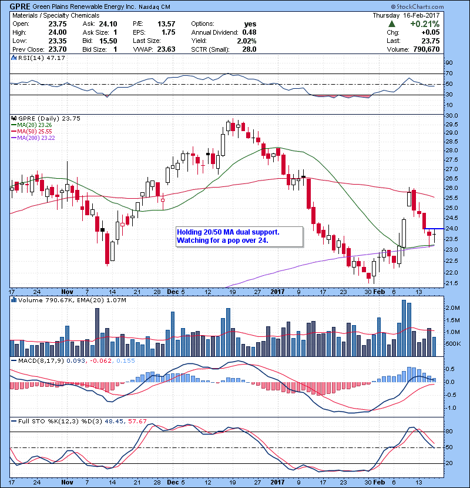Click the 'Nasdaq CM' exchange label
The height and width of the screenshot is (488, 470).
click(x=155, y=7)
